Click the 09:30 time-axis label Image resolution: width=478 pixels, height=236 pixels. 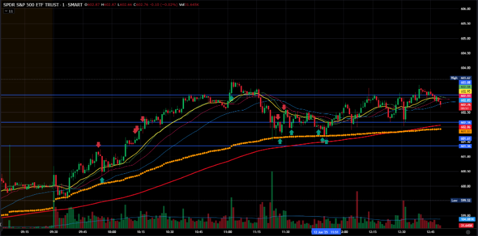54,232
